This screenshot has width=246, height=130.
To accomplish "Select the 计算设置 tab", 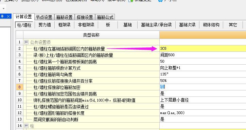I will coord(24,17).
